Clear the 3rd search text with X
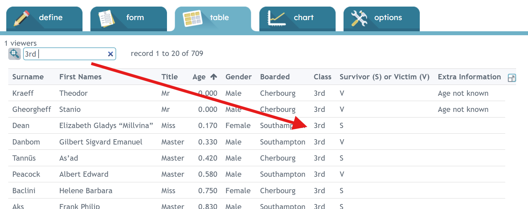 111,54
